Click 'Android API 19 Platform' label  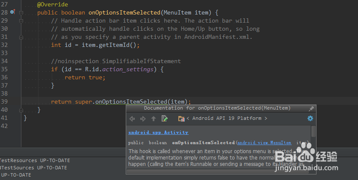[x=227, y=118]
